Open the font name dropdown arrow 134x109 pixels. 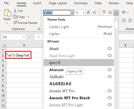(x=72, y=13)
